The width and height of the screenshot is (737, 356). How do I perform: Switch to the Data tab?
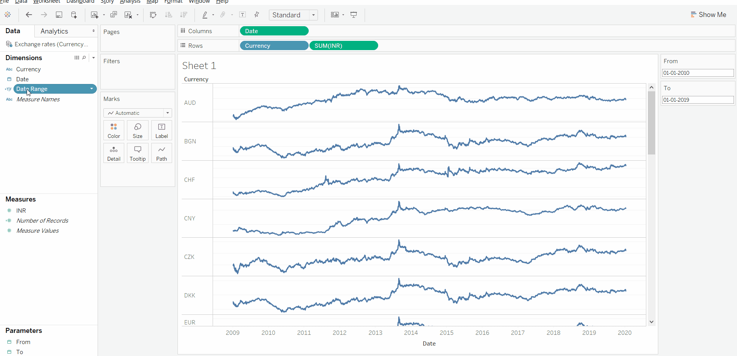coord(13,31)
